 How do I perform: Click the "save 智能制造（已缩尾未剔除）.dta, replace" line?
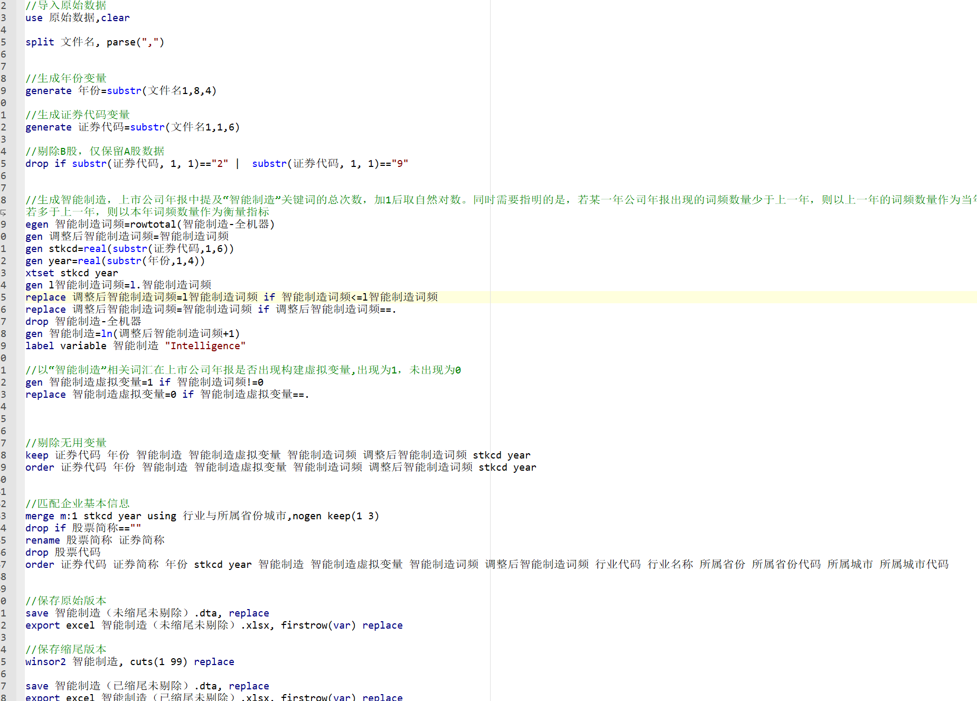[x=147, y=686]
